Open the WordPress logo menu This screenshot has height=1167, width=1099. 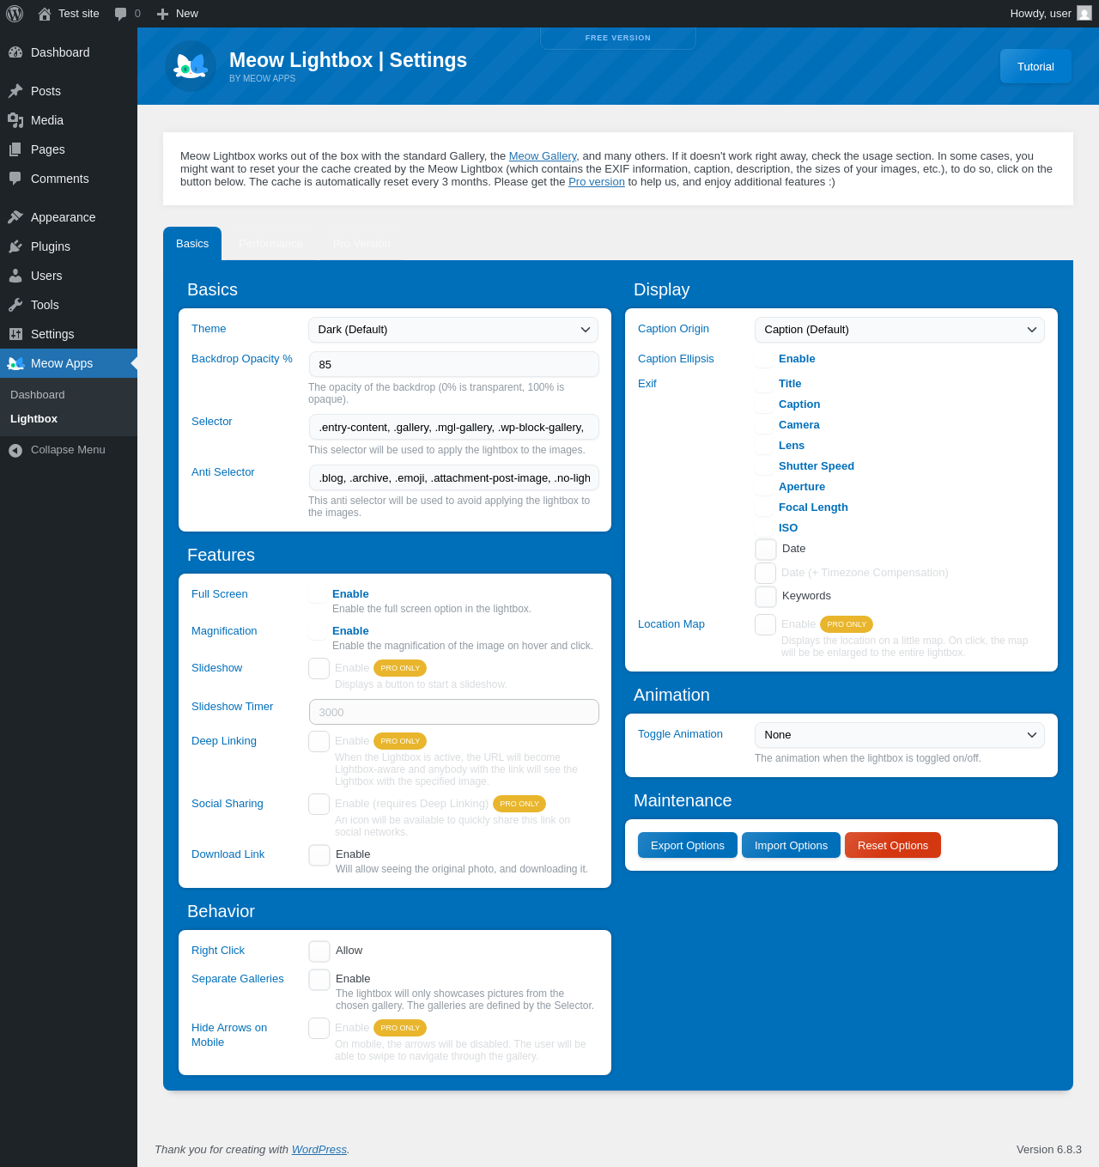point(15,14)
